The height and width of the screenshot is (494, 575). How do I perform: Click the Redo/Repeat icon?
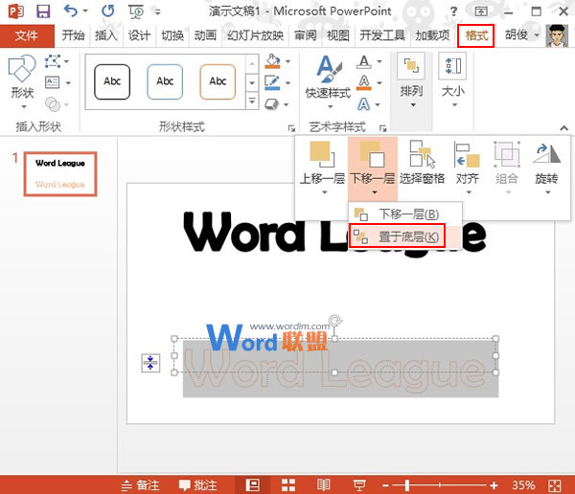pyautogui.click(x=107, y=11)
